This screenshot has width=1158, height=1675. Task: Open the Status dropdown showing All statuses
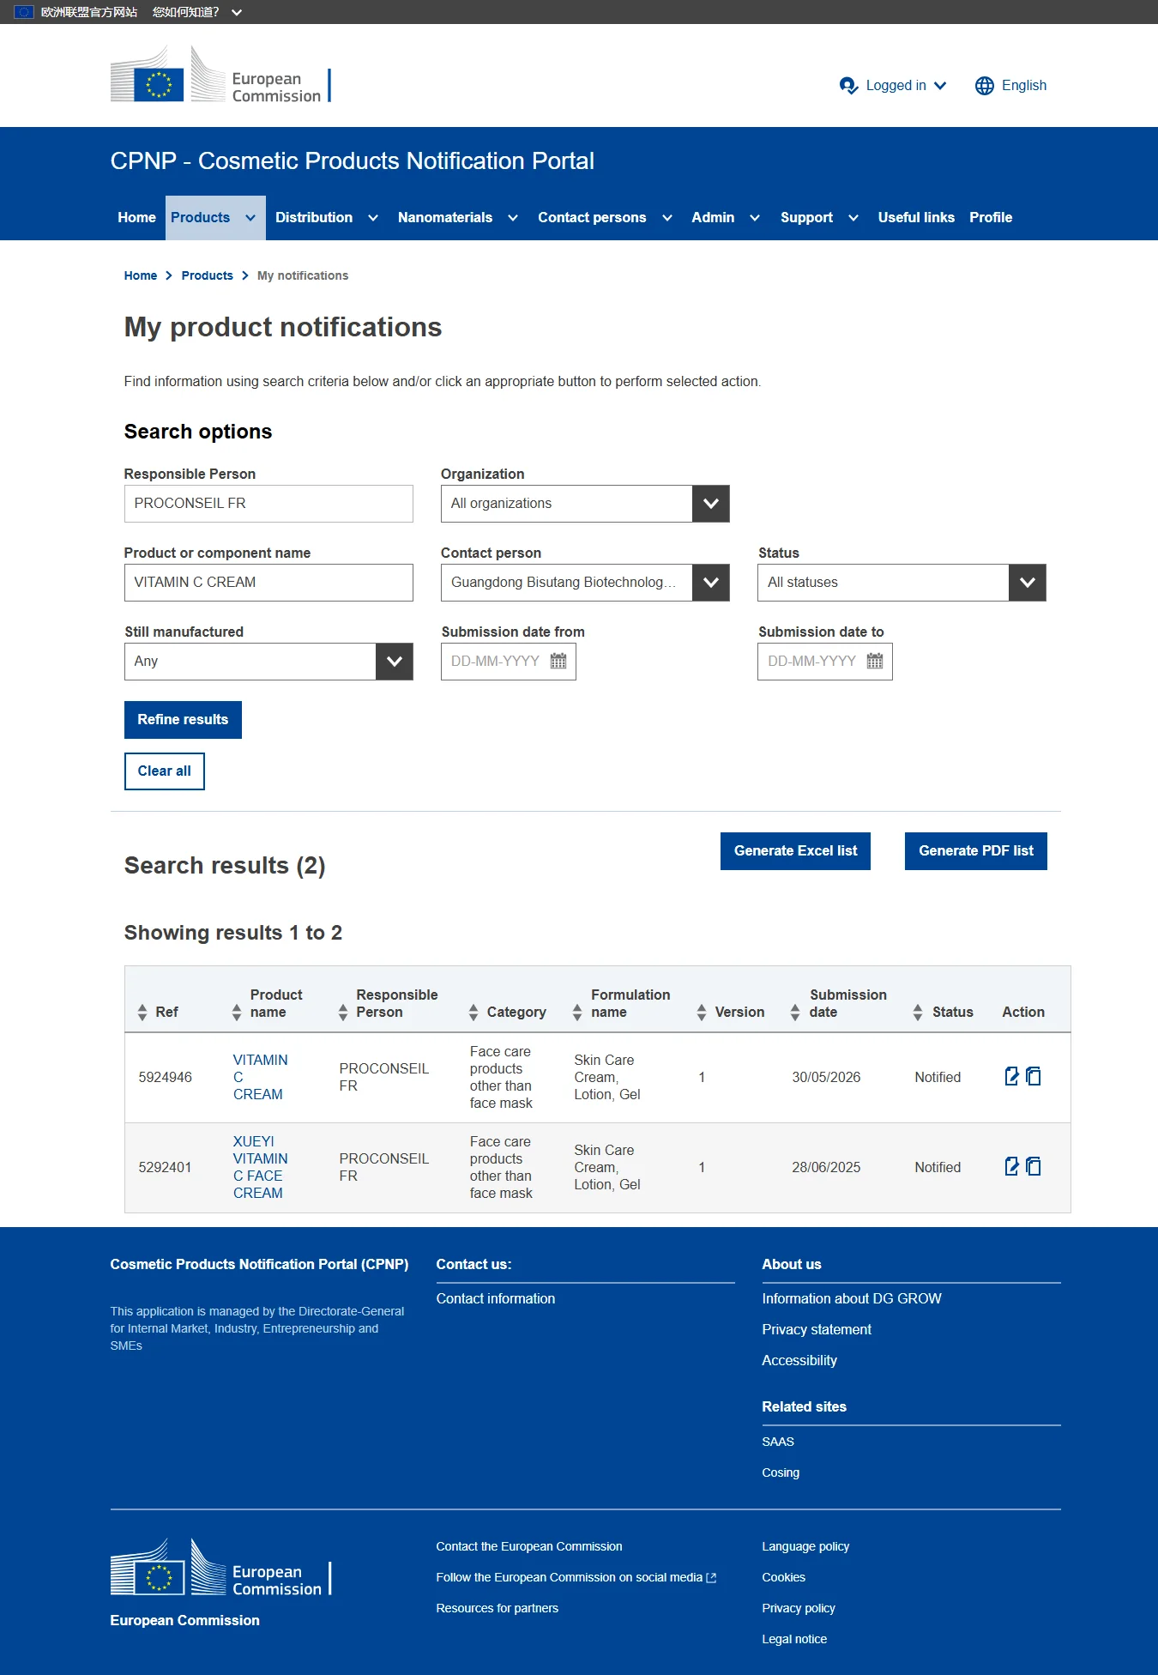click(902, 583)
